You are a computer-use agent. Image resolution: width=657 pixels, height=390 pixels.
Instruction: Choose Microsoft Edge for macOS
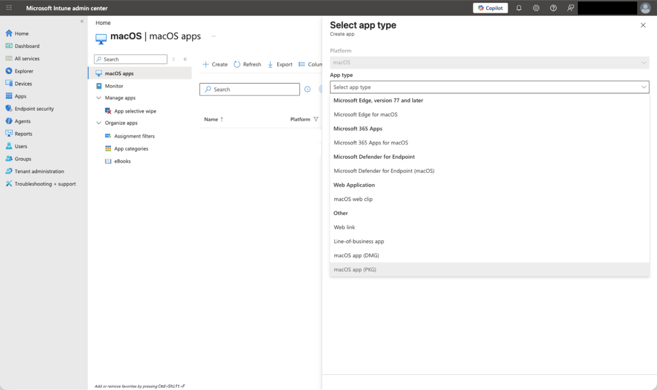click(489, 114)
